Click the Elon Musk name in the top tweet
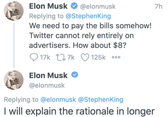 click(x=48, y=6)
